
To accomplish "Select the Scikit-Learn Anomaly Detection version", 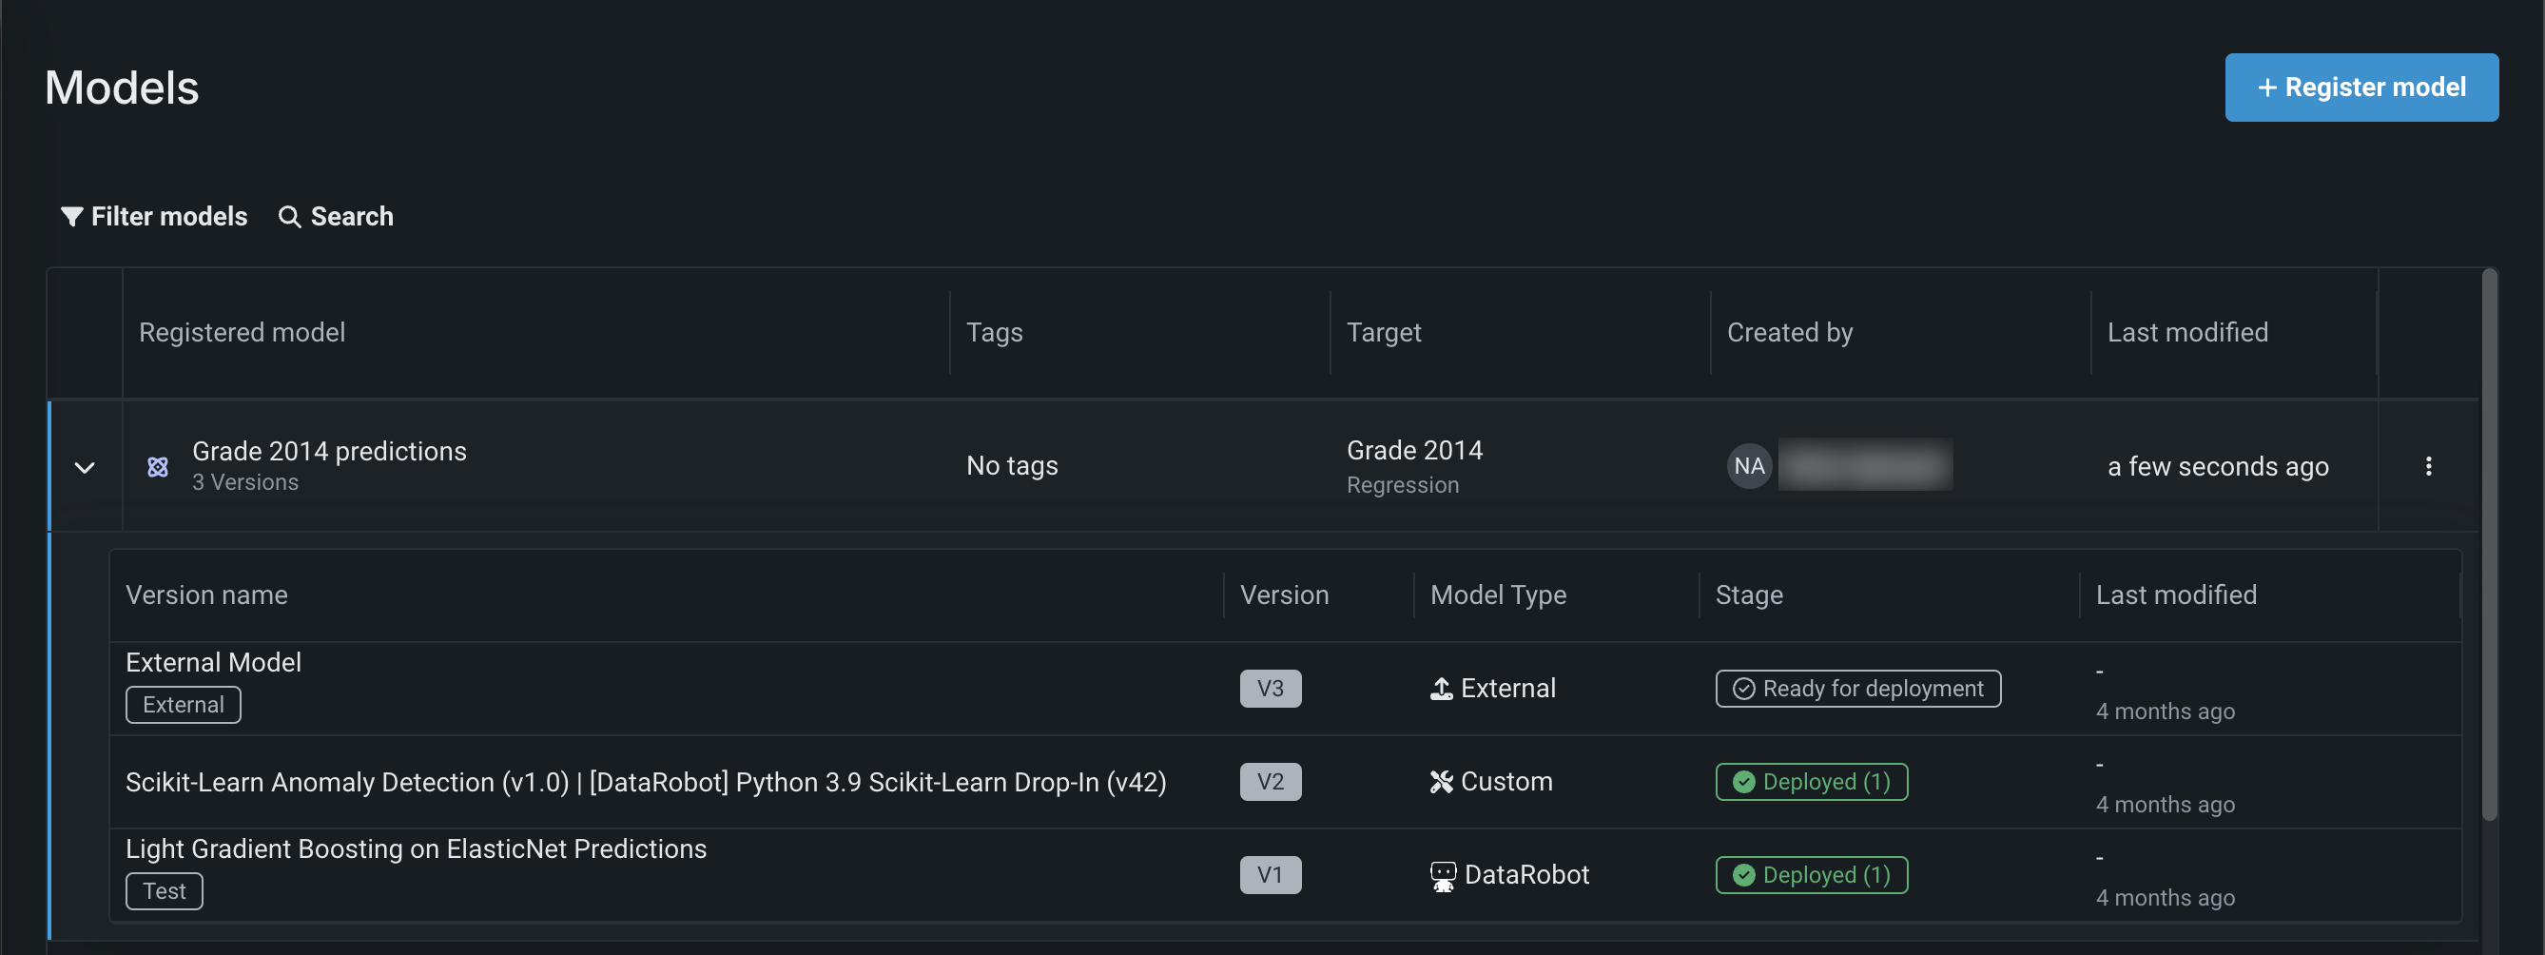I will (x=645, y=782).
